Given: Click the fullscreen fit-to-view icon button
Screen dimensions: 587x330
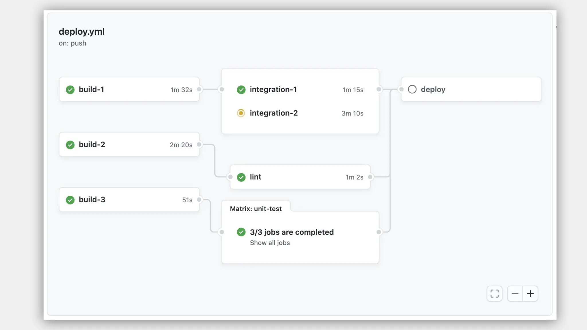Looking at the screenshot, I should point(494,294).
